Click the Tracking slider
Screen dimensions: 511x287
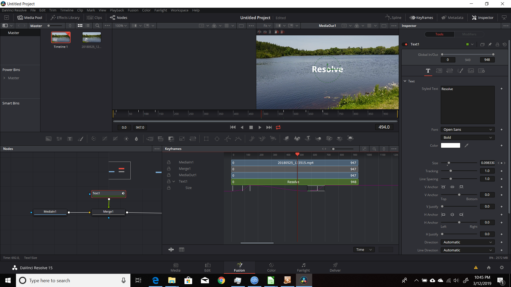click(459, 171)
